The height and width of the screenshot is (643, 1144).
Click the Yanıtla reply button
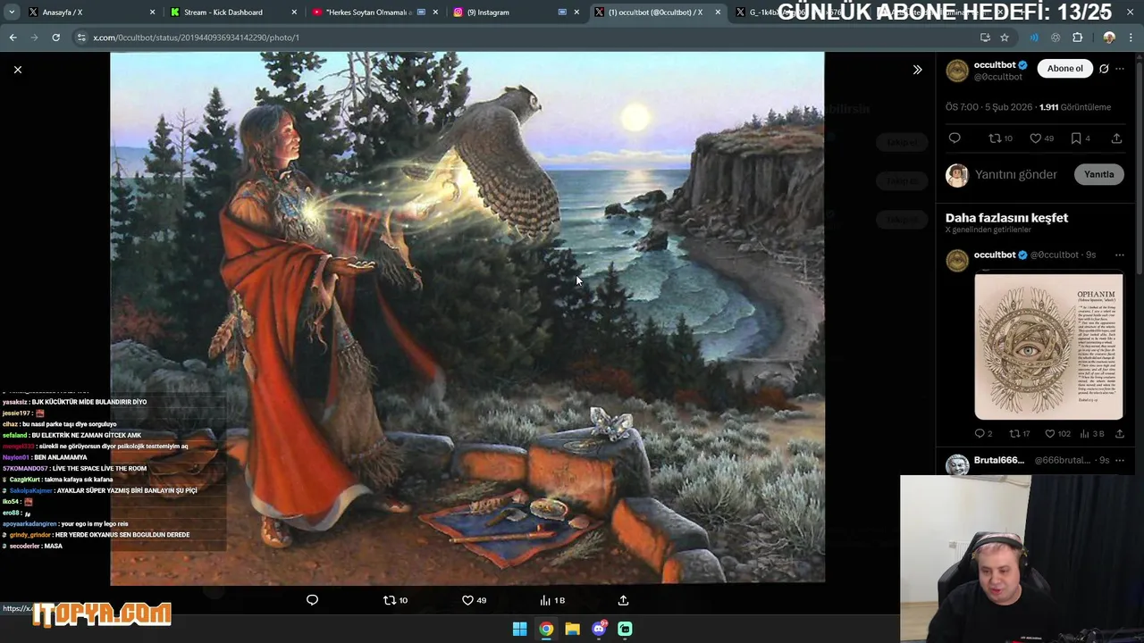(x=1098, y=174)
